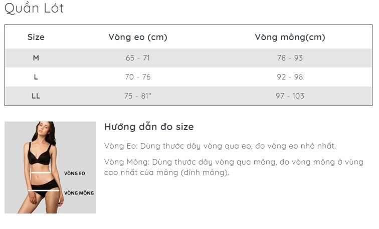
Task: Click the "Vòng Eo" measuring instruction text
Action: coord(220,146)
